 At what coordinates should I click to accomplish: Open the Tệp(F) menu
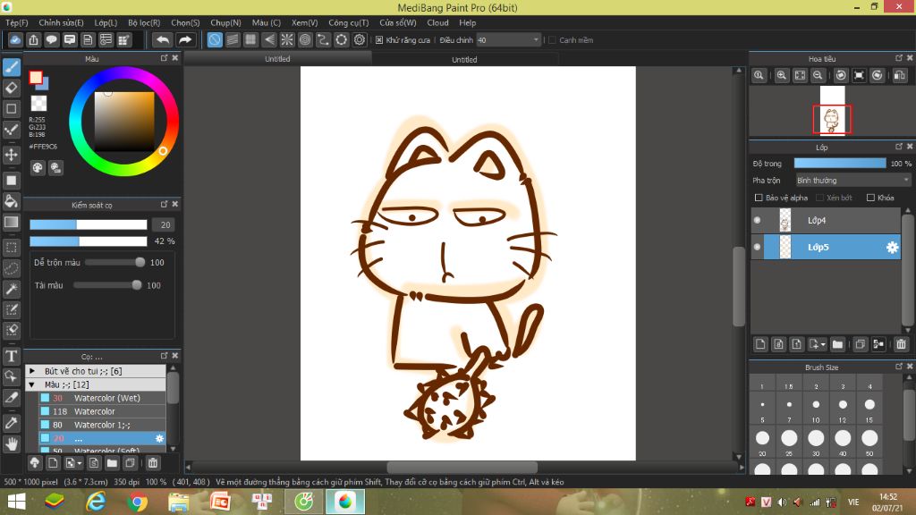point(16,22)
